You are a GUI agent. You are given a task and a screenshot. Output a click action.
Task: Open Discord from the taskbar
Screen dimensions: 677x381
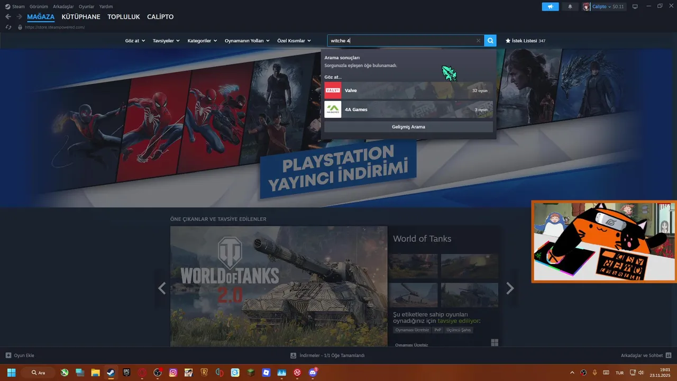313,373
